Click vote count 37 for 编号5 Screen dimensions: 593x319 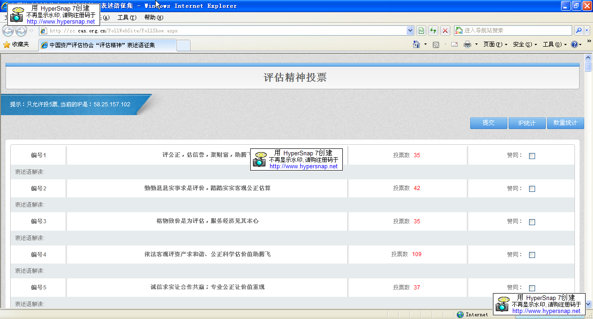[x=417, y=288]
